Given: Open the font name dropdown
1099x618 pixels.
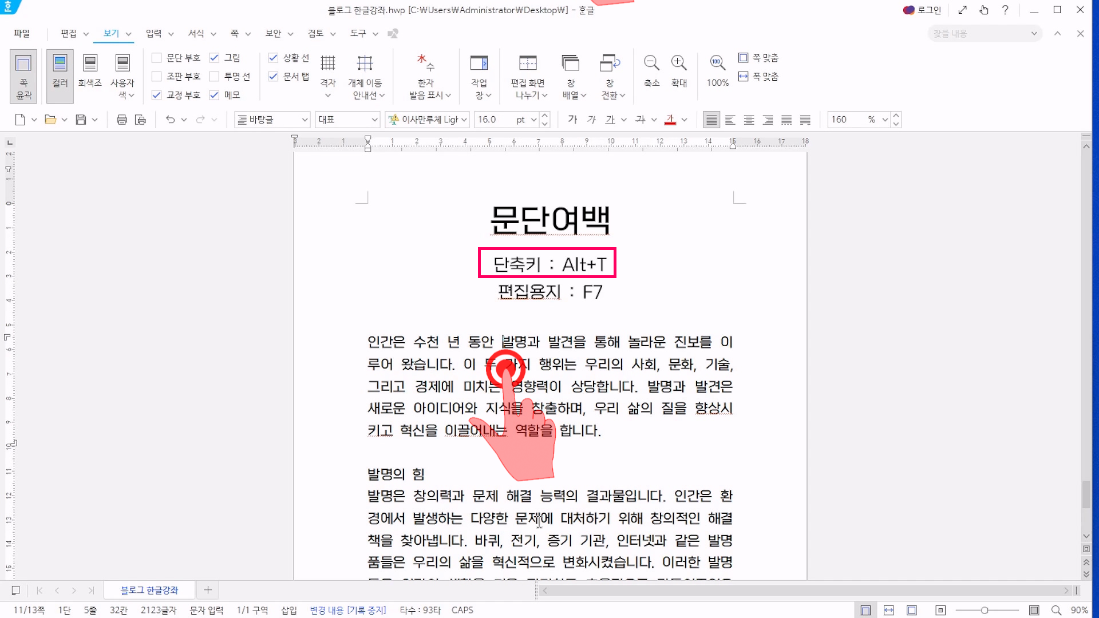Looking at the screenshot, I should 464,120.
